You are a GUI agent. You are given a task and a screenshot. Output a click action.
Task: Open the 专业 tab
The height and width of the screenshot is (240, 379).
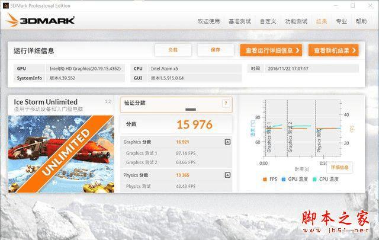pos(342,21)
